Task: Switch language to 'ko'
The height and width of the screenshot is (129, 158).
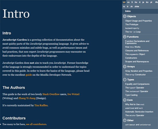Action: click(x=147, y=2)
